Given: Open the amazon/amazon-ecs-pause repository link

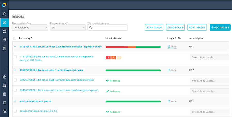Looking at the screenshot, I should click(x=35, y=101).
